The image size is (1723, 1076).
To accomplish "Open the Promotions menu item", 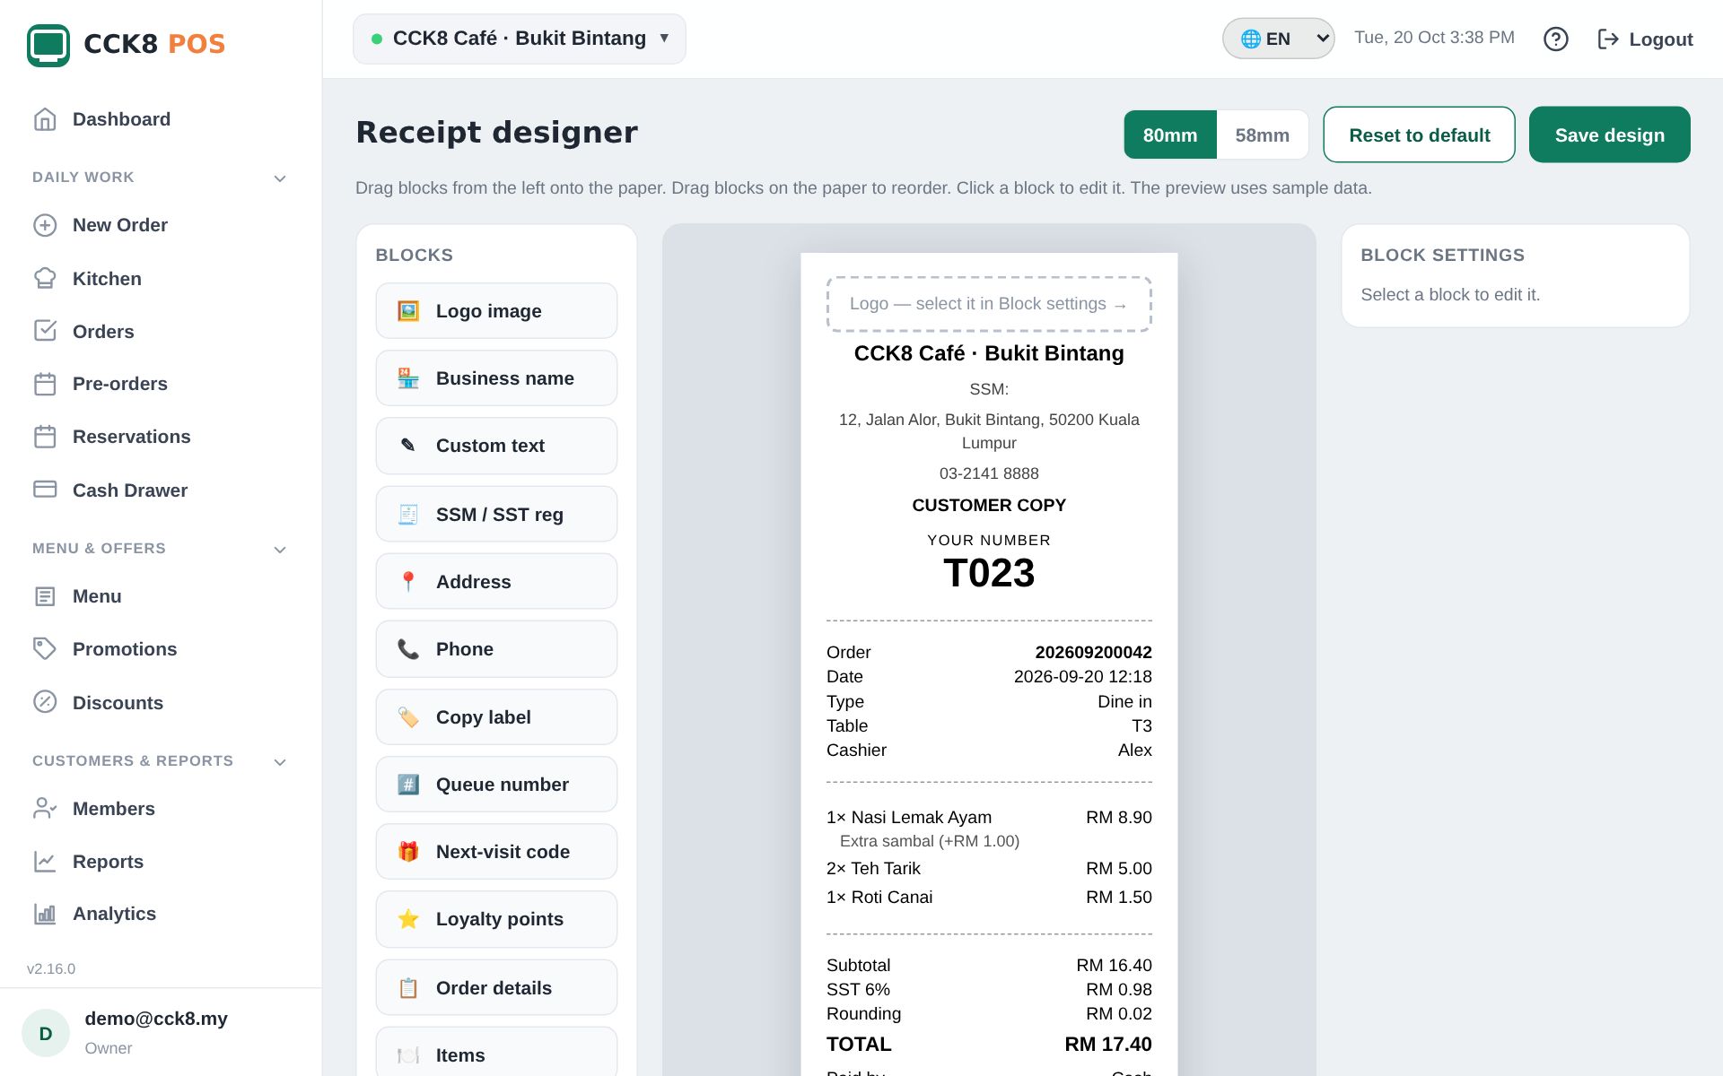I will (162, 649).
